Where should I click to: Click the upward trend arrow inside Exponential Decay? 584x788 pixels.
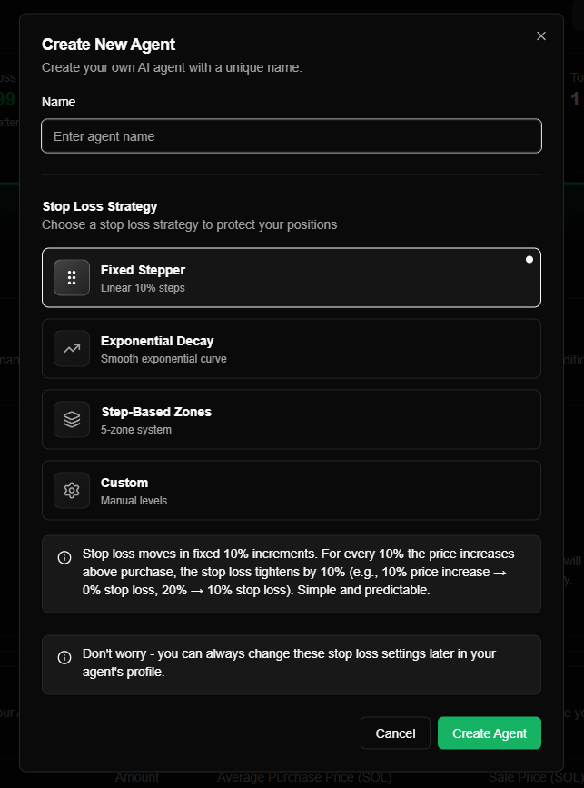(71, 348)
